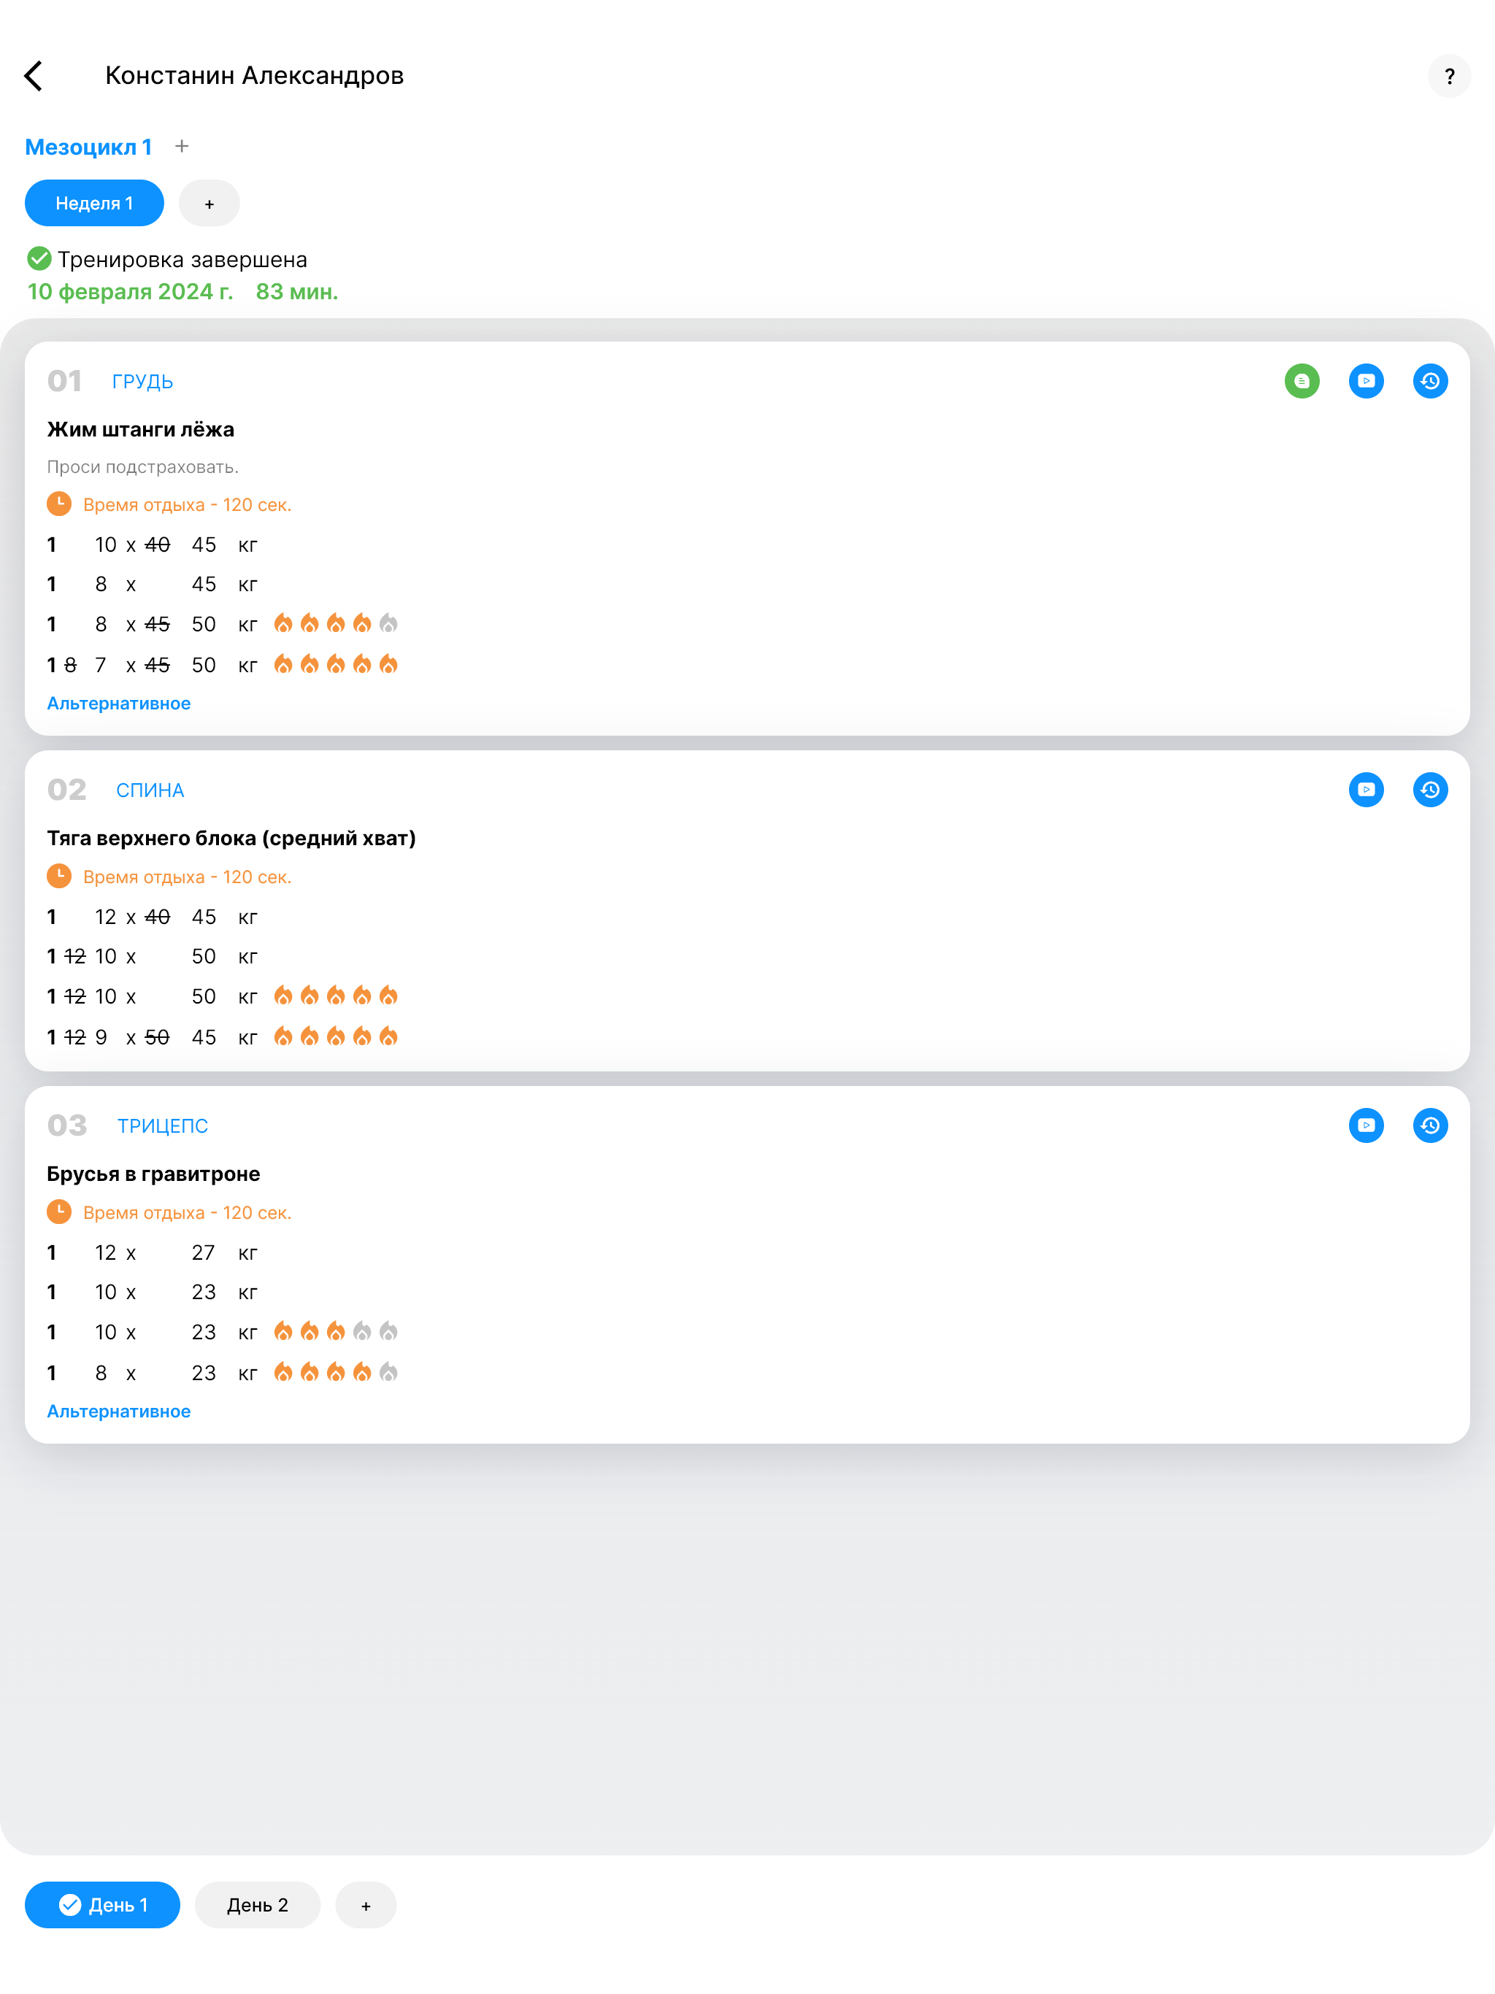Add a new week with plus button
The height and width of the screenshot is (1994, 1495).
[x=210, y=204]
